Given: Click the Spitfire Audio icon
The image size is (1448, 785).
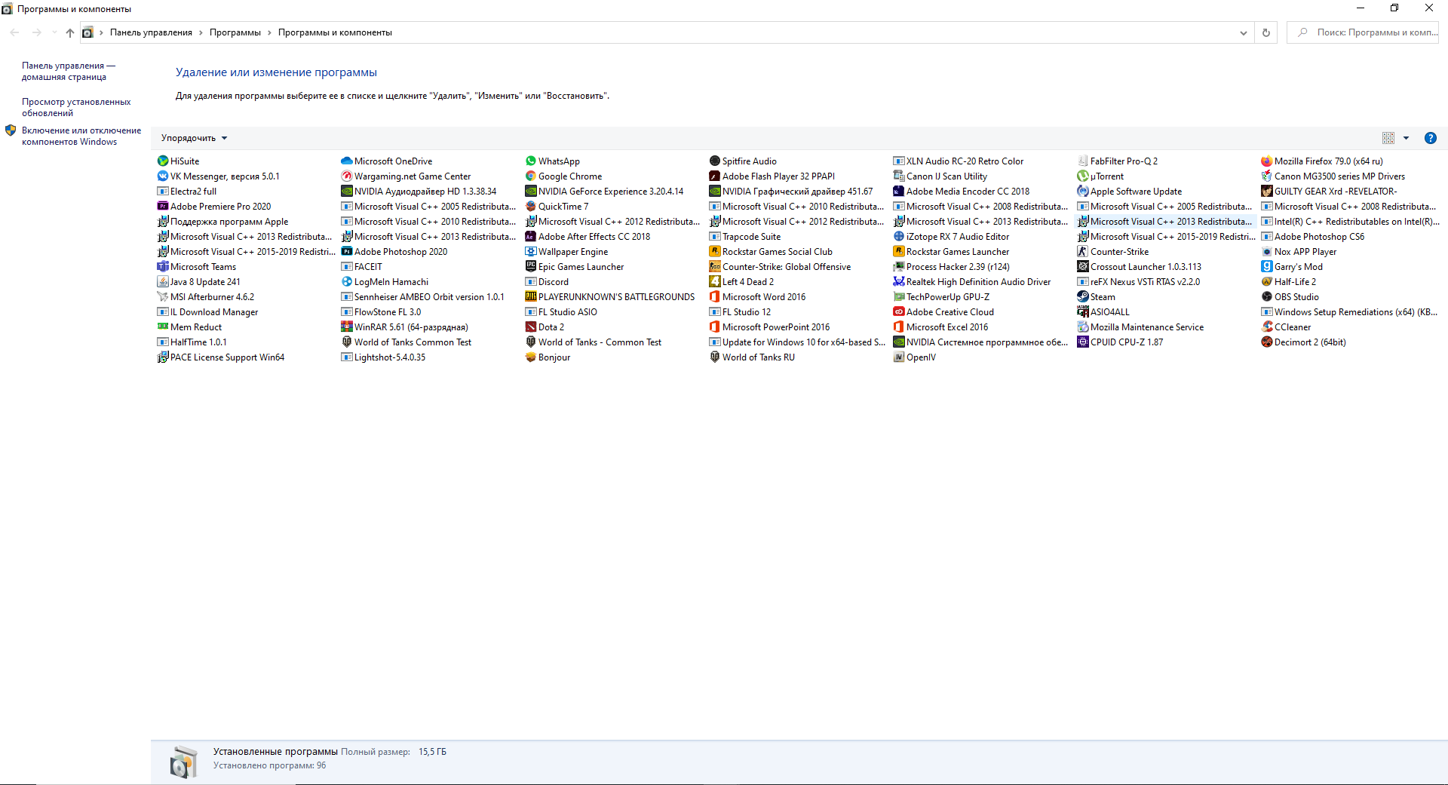Looking at the screenshot, I should [715, 161].
